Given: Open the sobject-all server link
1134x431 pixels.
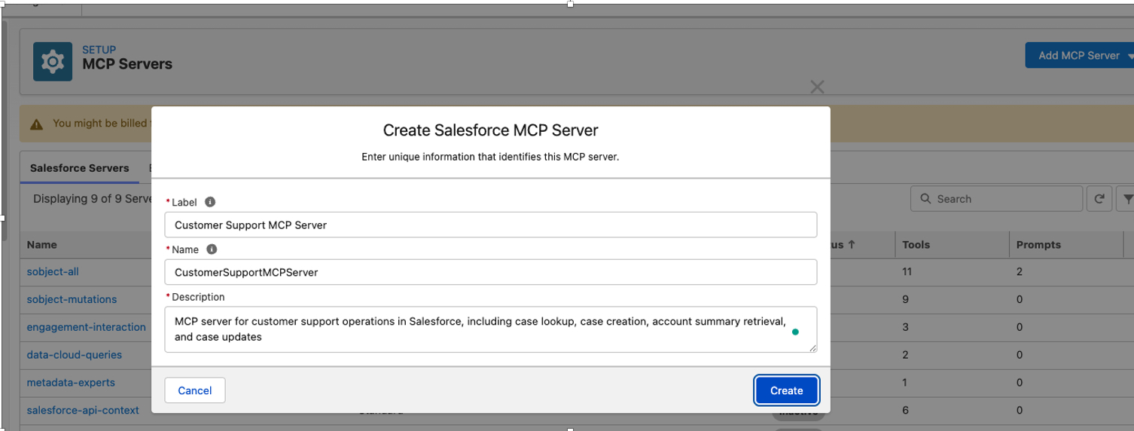Looking at the screenshot, I should click(53, 271).
